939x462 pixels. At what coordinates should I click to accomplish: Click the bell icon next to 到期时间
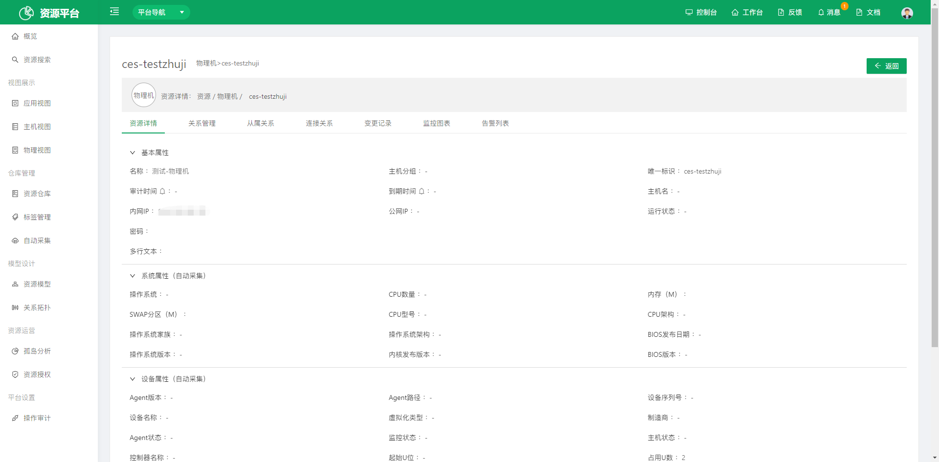pyautogui.click(x=422, y=191)
